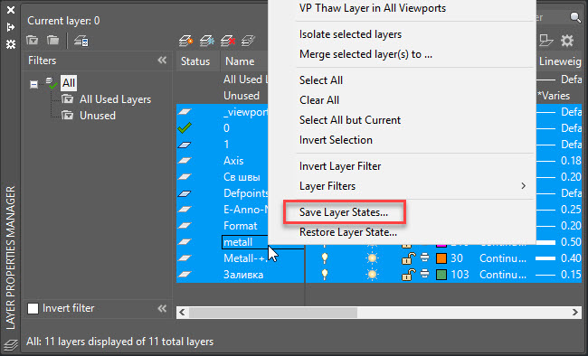The height and width of the screenshot is (356, 588).
Task: Click the horizontal scrollbar left arrow
Action: click(182, 312)
